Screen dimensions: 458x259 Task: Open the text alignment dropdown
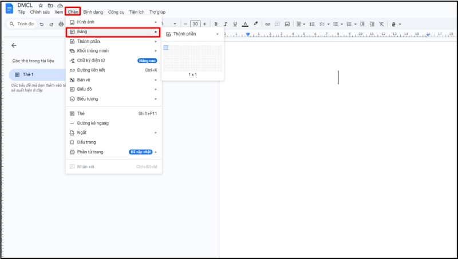click(301, 24)
